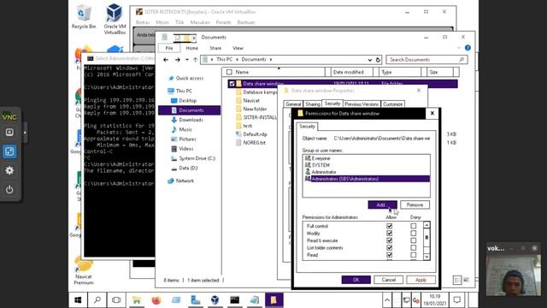
Task: Show hidden tray icons chevron
Action: click(387, 300)
